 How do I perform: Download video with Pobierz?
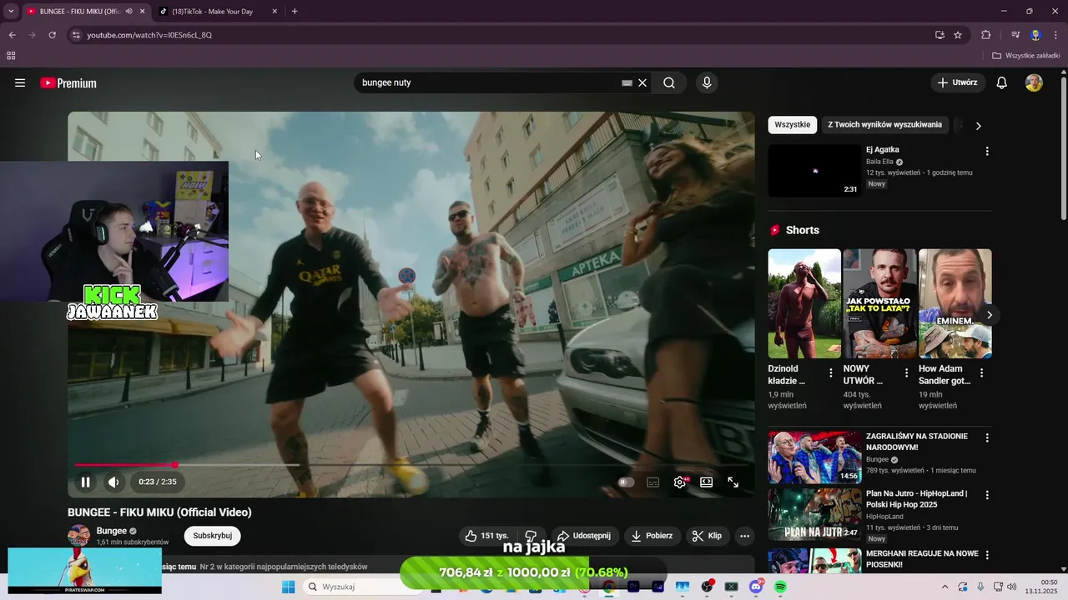tap(652, 536)
